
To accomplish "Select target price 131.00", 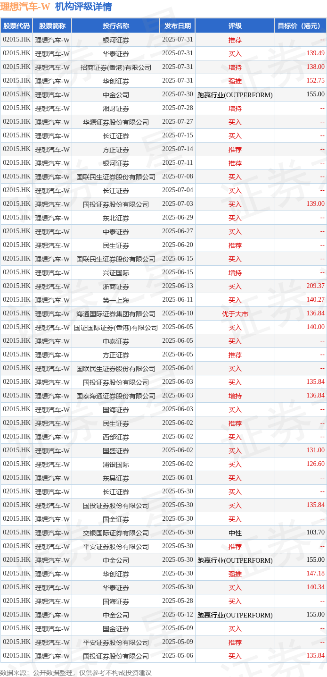I will (x=315, y=450).
